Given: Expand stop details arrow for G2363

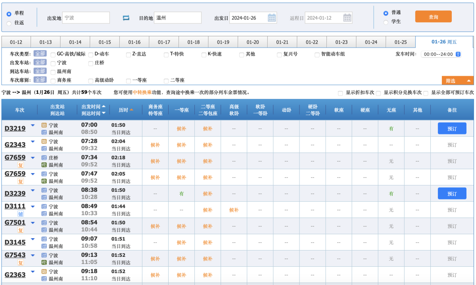Looking at the screenshot, I should pyautogui.click(x=33, y=272).
